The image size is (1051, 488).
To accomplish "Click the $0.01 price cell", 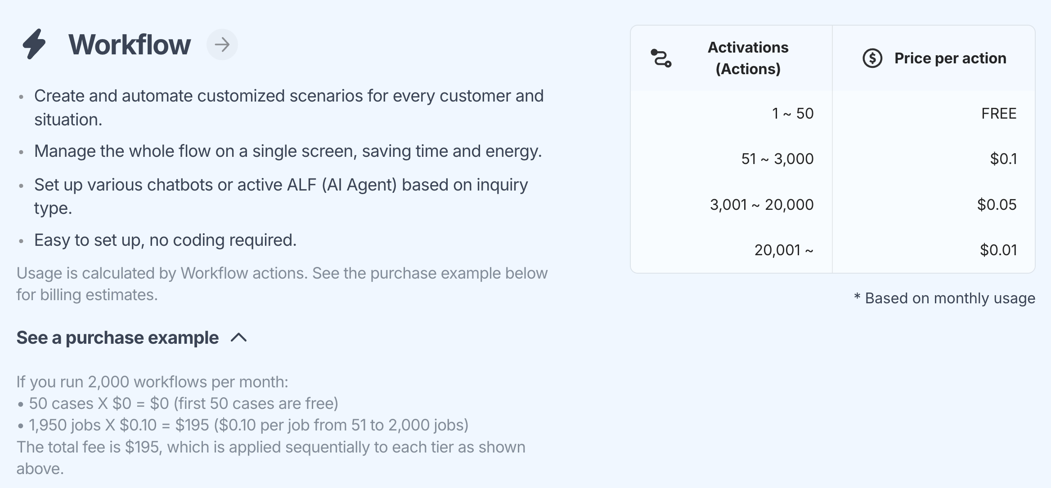I will pyautogui.click(x=998, y=250).
